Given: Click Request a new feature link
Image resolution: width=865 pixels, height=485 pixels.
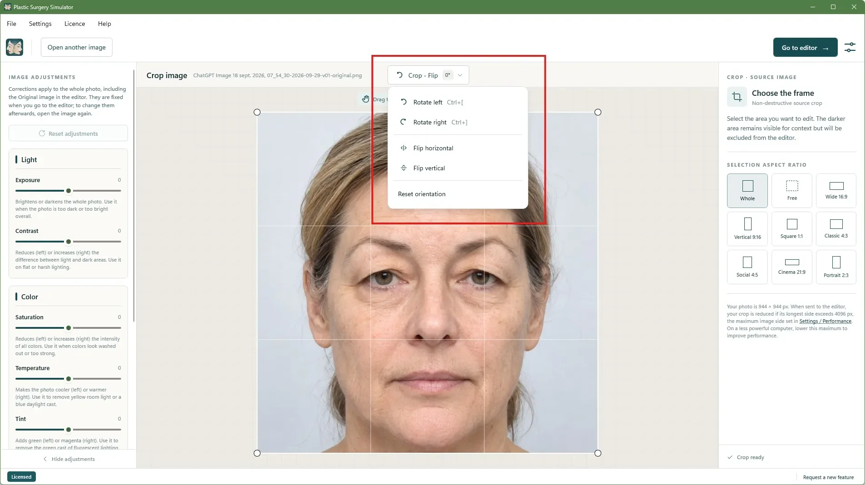Looking at the screenshot, I should click(828, 477).
